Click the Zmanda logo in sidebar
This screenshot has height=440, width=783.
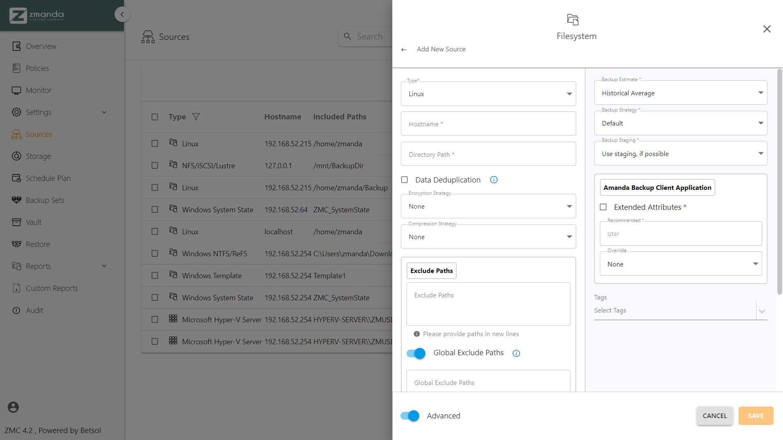point(37,15)
